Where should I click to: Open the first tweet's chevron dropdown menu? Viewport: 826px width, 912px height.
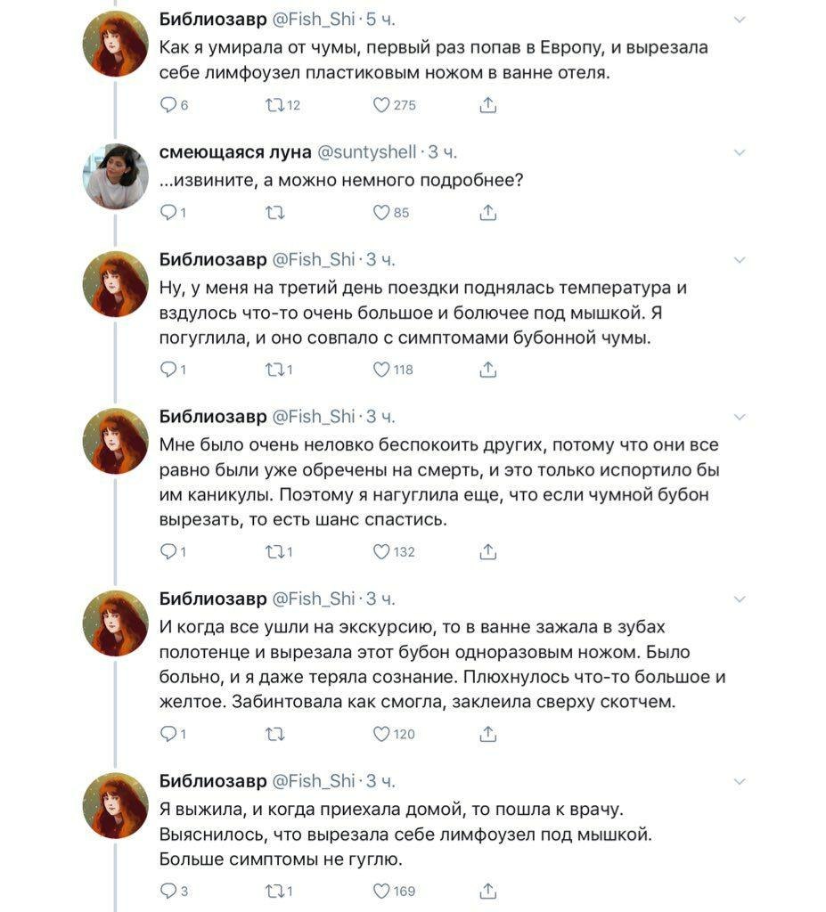(739, 20)
